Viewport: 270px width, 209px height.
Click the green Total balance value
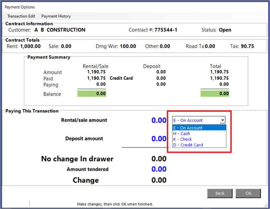[215, 94]
